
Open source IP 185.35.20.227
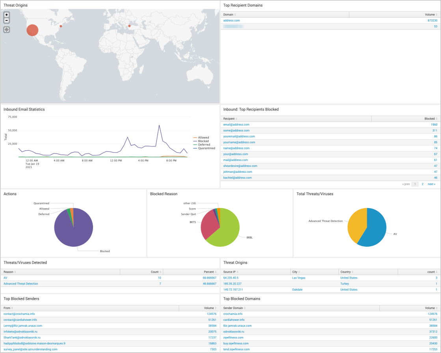[x=232, y=284]
